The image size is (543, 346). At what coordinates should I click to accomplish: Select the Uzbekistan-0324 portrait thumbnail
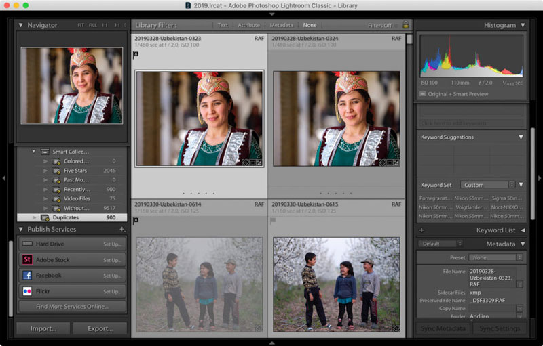point(336,118)
